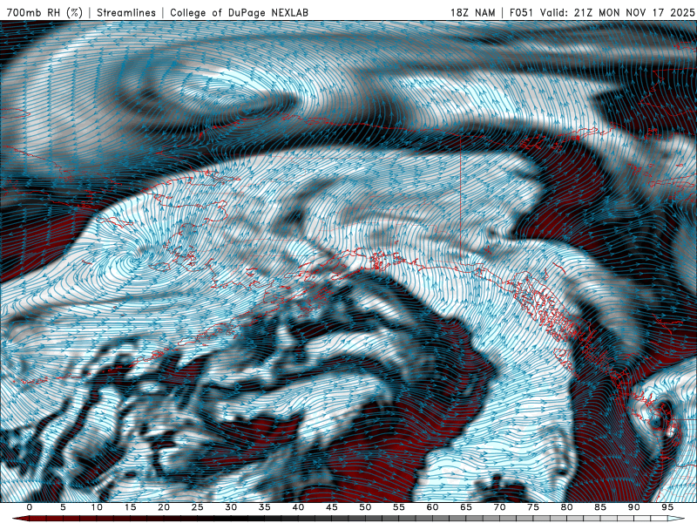Click the '85' colorbar tick label
697x523 pixels.
(x=600, y=507)
